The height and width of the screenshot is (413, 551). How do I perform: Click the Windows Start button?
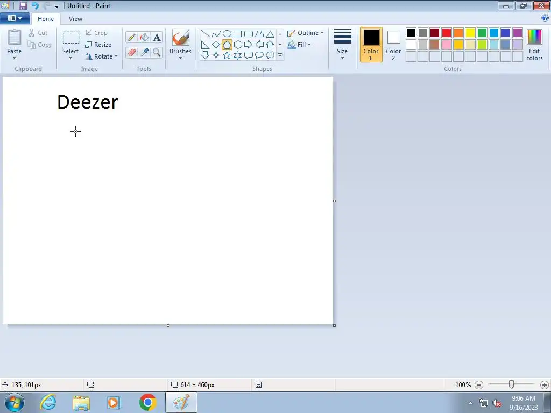point(15,402)
